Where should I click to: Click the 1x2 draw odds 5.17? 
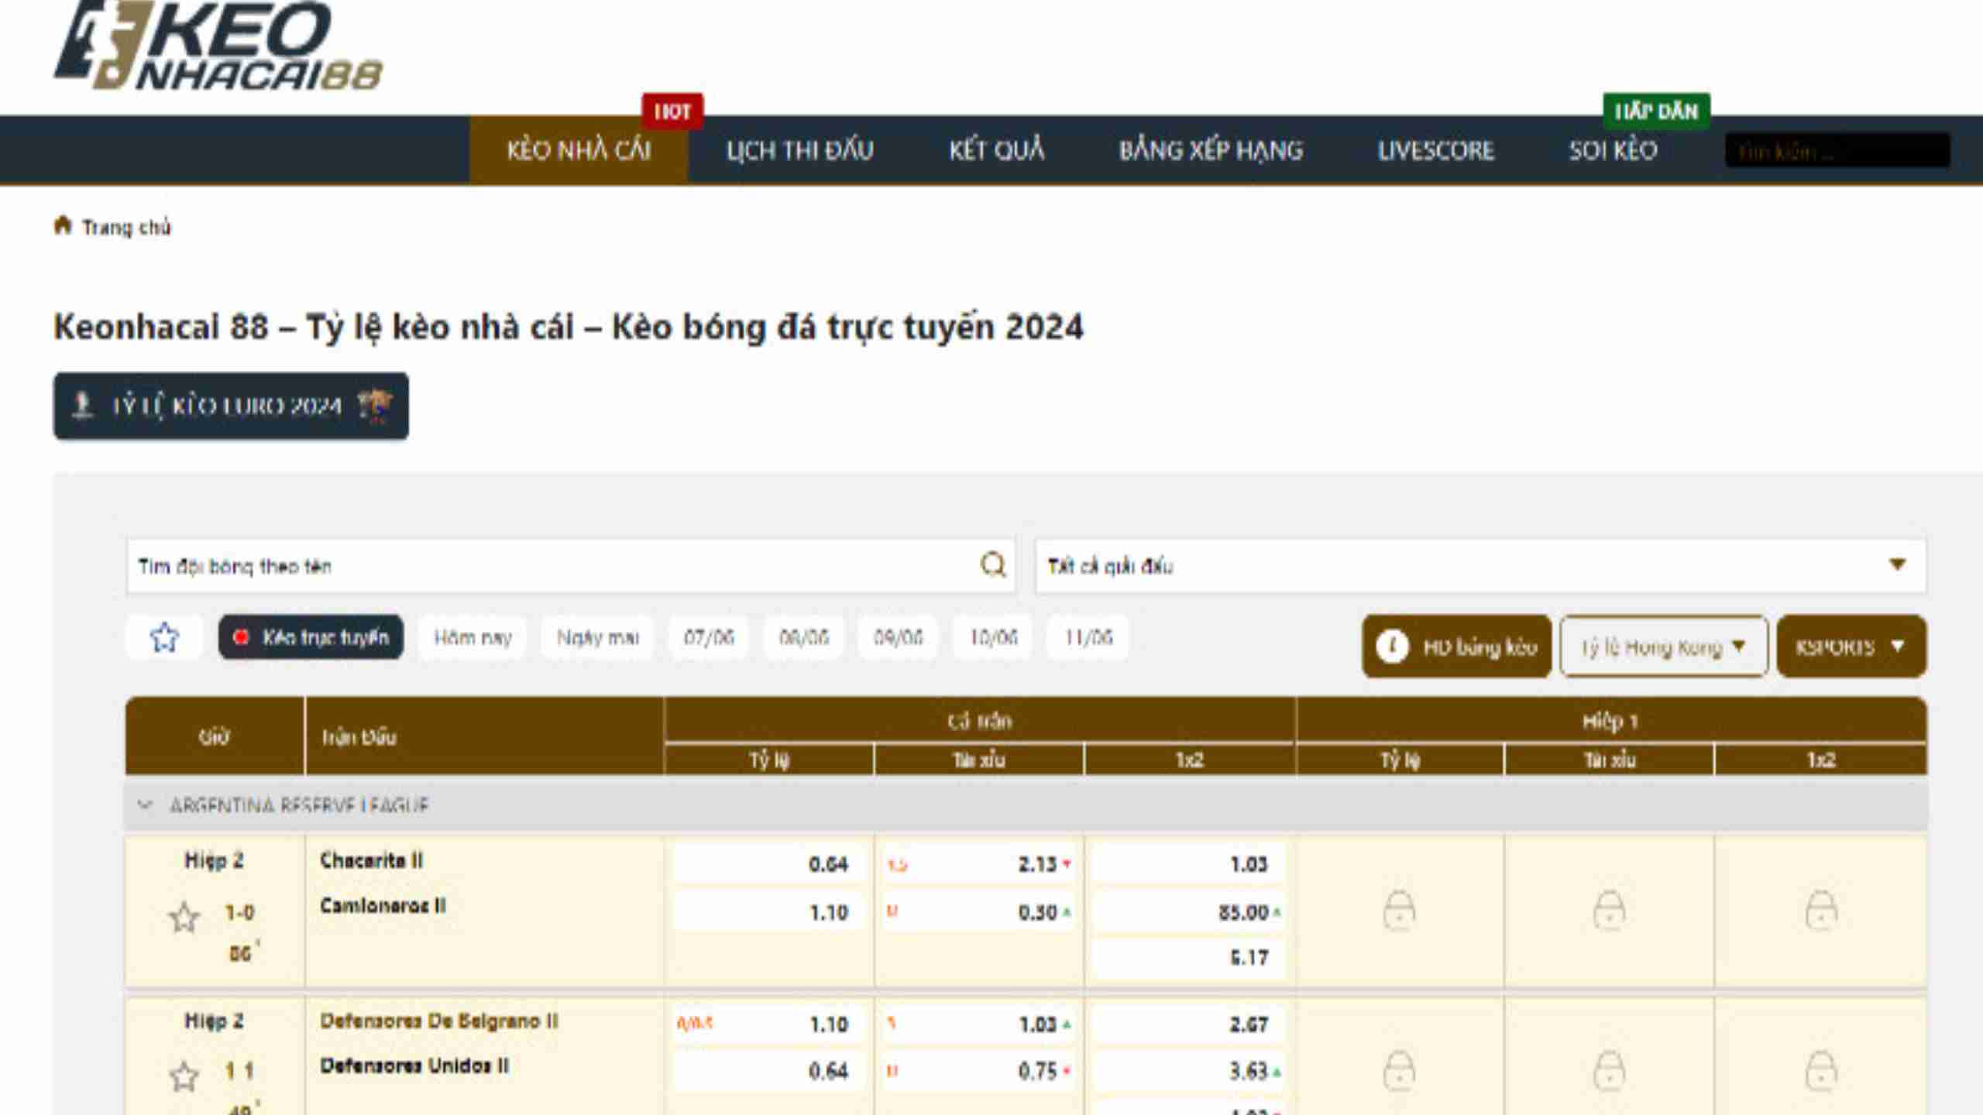pyautogui.click(x=1189, y=957)
